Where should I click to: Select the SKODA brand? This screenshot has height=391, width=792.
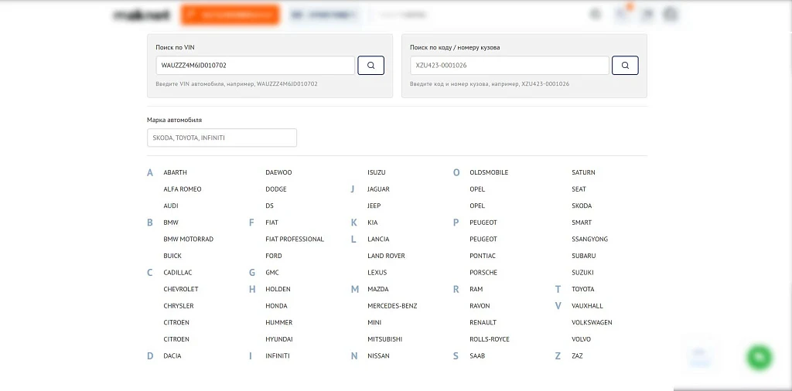click(582, 206)
